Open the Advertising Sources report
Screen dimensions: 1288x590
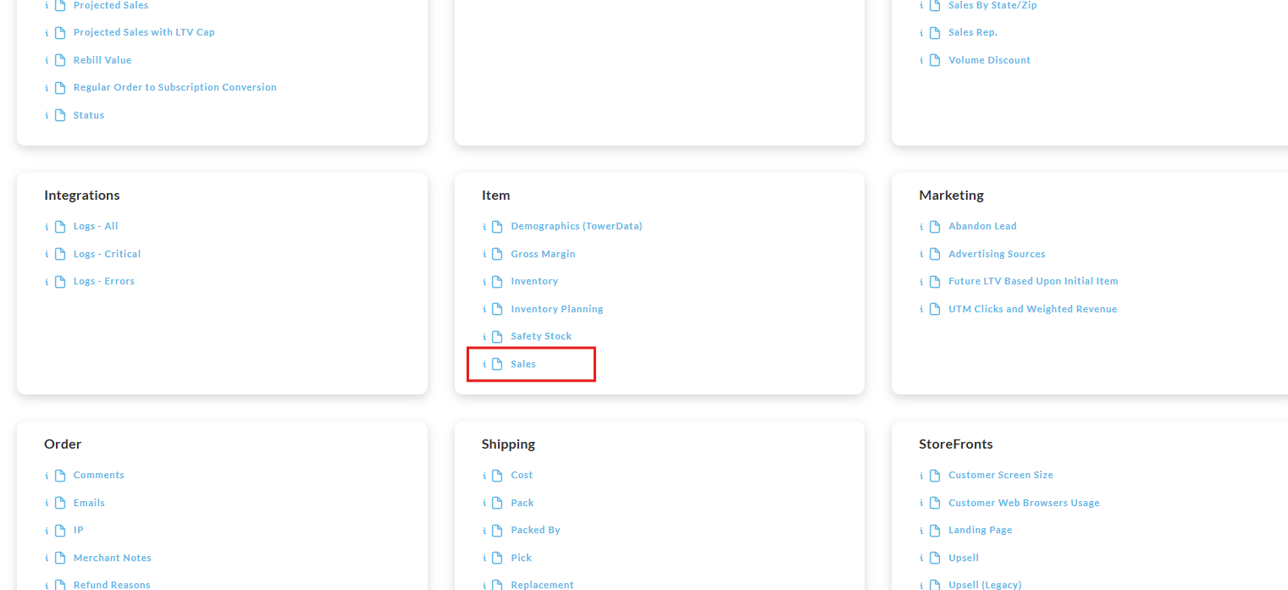click(x=997, y=254)
